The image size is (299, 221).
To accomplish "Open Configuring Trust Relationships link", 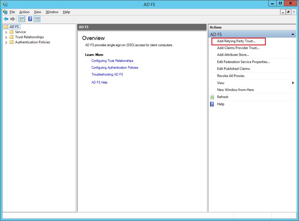I will 112,61.
